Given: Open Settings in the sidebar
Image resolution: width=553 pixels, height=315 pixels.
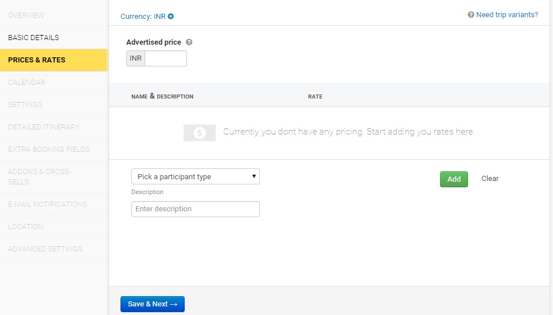Looking at the screenshot, I should tap(25, 105).
